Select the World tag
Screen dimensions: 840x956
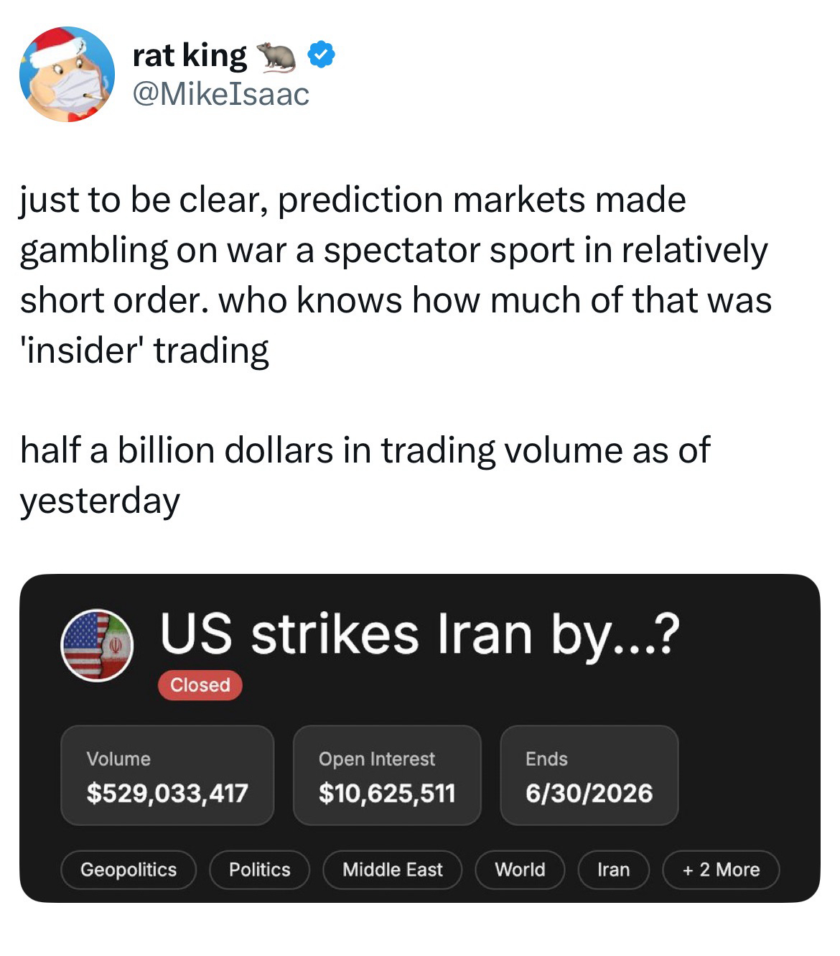tap(520, 870)
